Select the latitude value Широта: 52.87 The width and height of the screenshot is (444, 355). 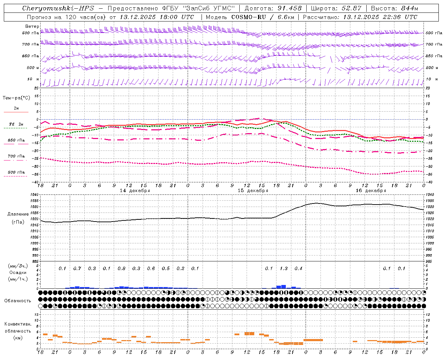(x=336, y=8)
